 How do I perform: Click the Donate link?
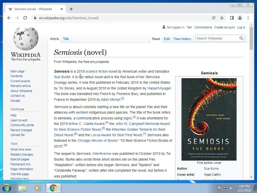click(x=15, y=101)
